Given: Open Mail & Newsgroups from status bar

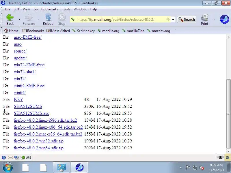Looking at the screenshot, I should (10, 157).
